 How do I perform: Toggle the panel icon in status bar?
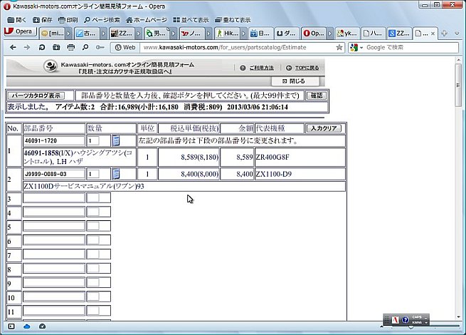(11, 326)
